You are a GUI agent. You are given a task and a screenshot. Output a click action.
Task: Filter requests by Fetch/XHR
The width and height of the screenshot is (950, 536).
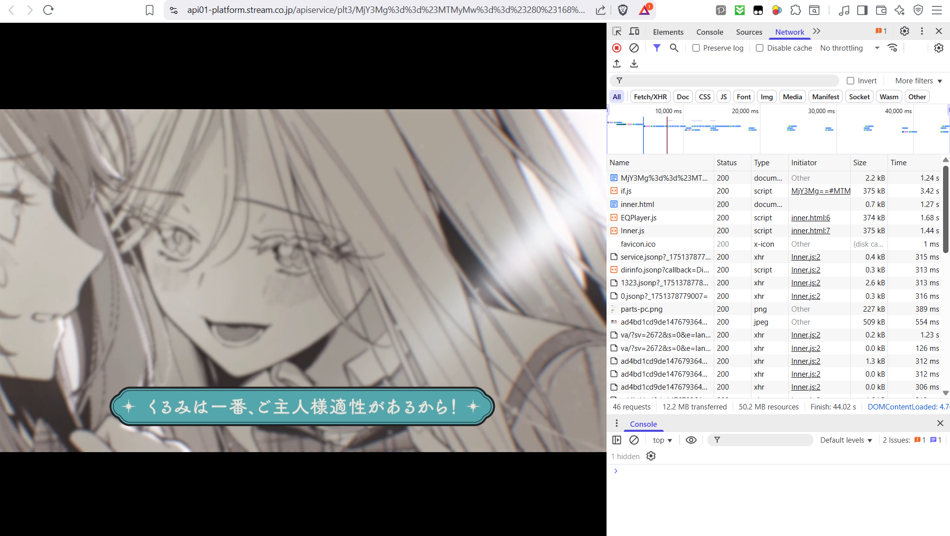[650, 96]
